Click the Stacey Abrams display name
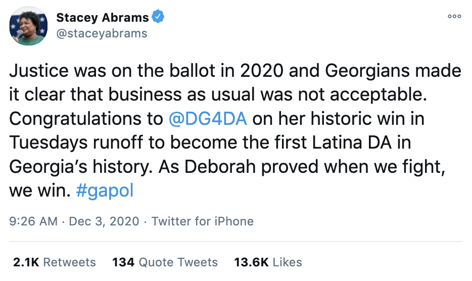This screenshot has height=281, width=472. click(102, 18)
